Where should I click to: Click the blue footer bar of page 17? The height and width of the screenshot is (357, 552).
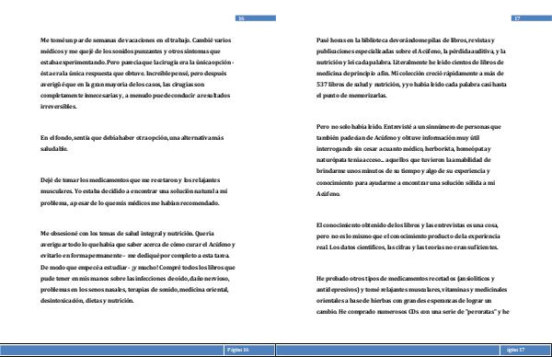pyautogui.click(x=414, y=350)
